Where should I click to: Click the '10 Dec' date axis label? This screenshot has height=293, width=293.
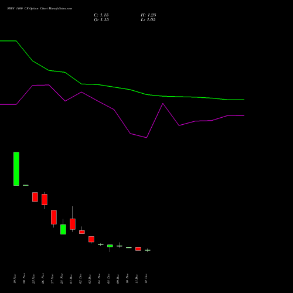pyautogui.click(x=128, y=279)
